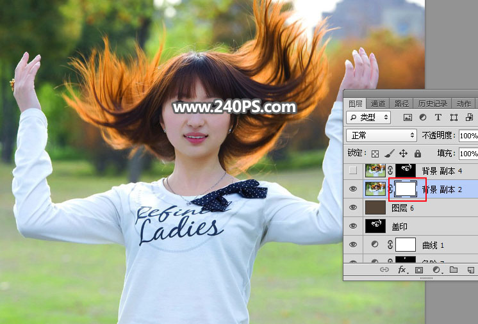Switch to 图层 tab

click(355, 104)
